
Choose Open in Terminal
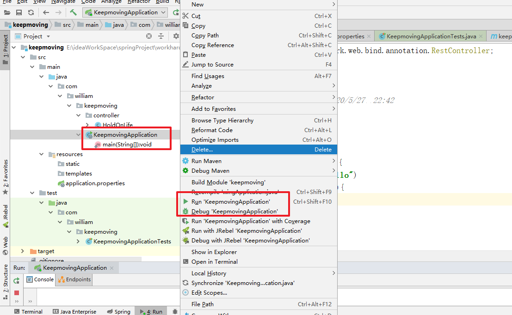pos(259,262)
